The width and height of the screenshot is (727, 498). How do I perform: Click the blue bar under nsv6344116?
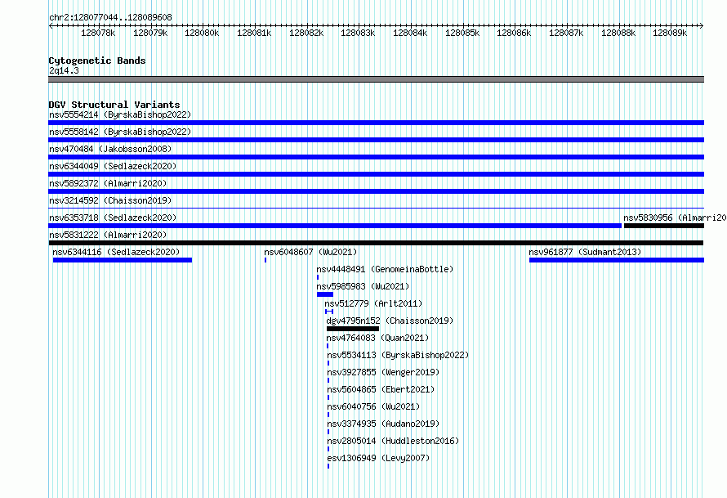[x=123, y=260]
